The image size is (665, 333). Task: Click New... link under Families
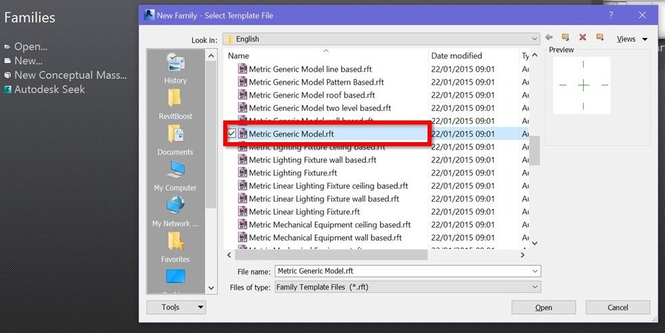pos(28,61)
